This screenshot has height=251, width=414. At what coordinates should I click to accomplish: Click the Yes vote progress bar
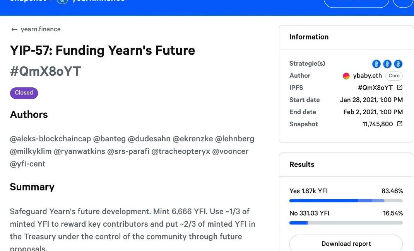pyautogui.click(x=346, y=201)
